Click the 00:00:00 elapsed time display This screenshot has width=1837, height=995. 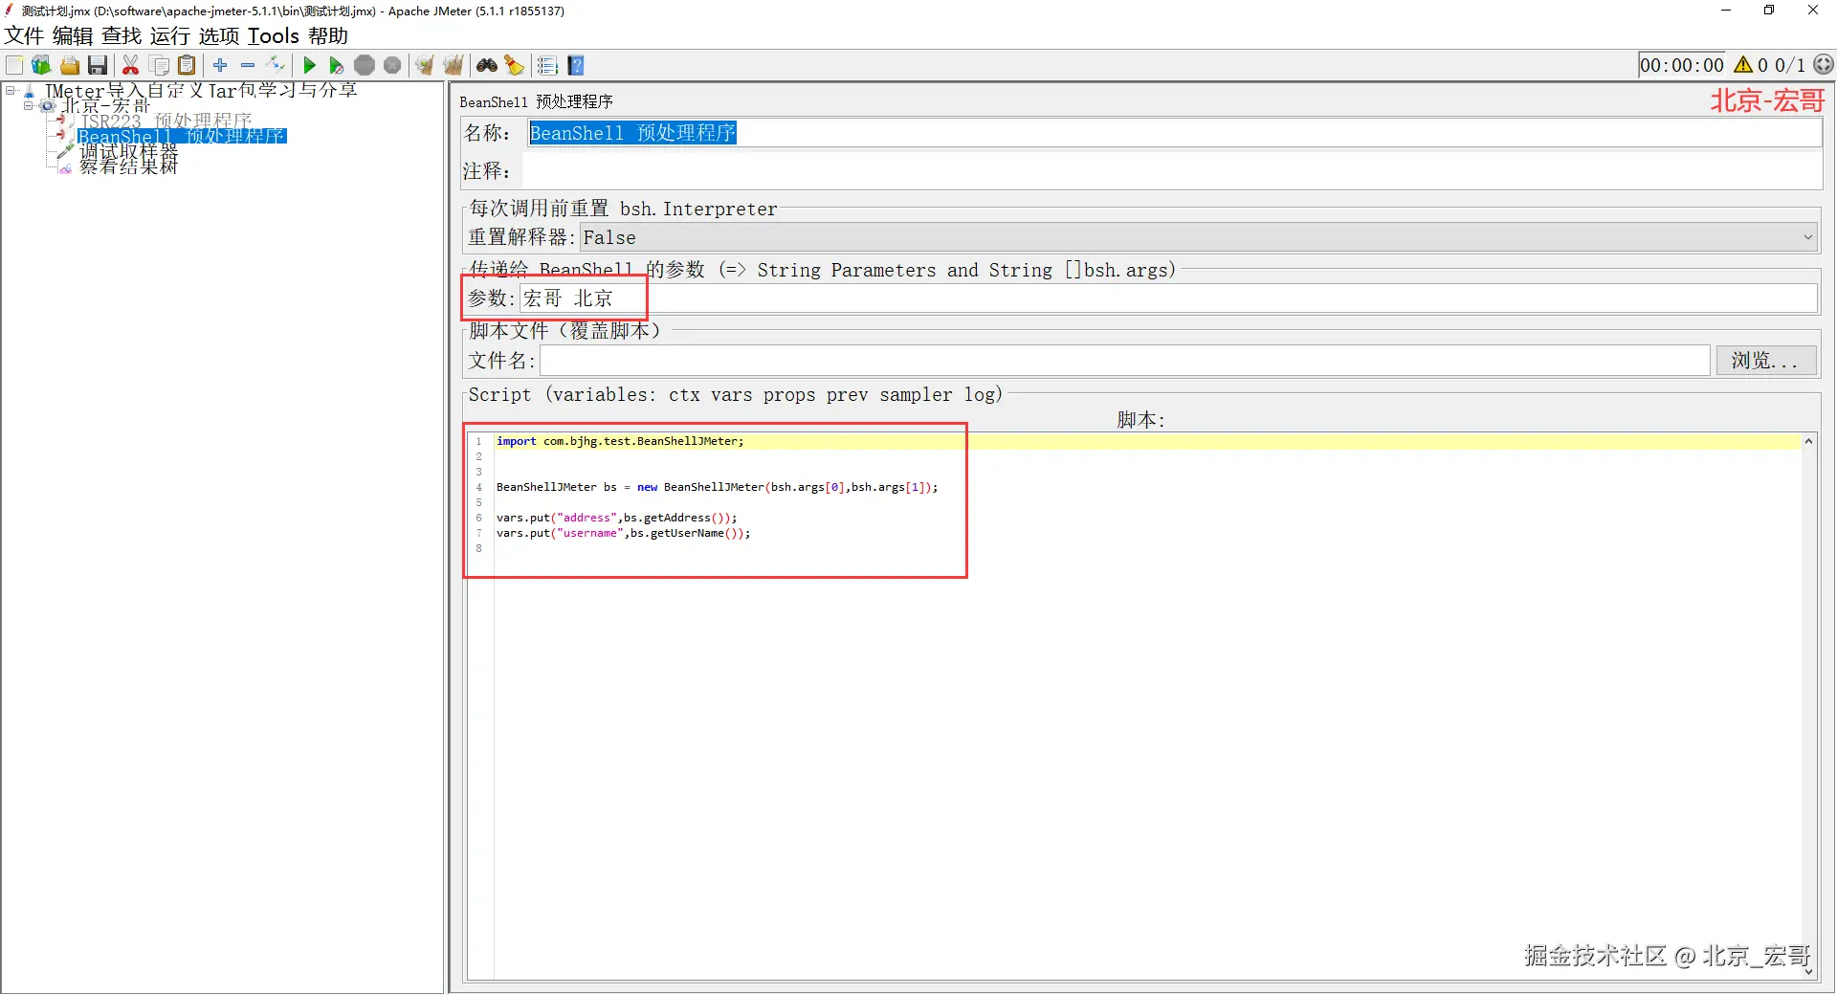[1682, 65]
